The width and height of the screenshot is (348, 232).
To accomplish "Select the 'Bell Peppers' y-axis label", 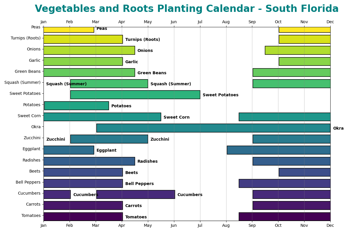I will tap(28, 182).
